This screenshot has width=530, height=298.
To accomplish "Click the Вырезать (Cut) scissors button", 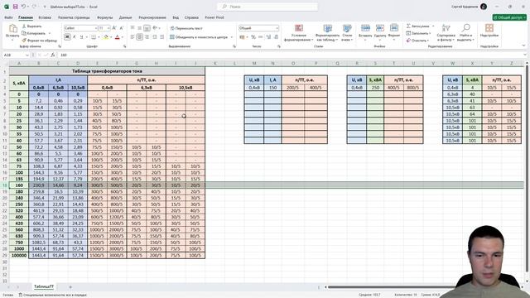I will pyautogui.click(x=31, y=26).
